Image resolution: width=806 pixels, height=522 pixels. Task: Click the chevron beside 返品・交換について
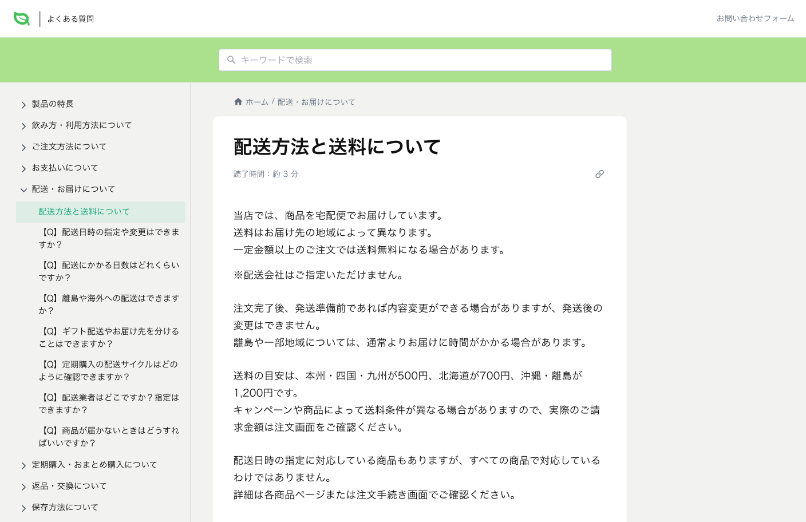[x=23, y=486]
